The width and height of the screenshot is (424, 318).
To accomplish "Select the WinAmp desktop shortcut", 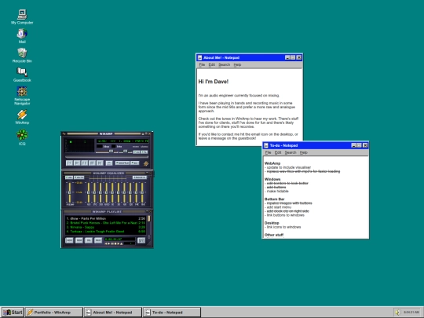I will click(x=22, y=116).
